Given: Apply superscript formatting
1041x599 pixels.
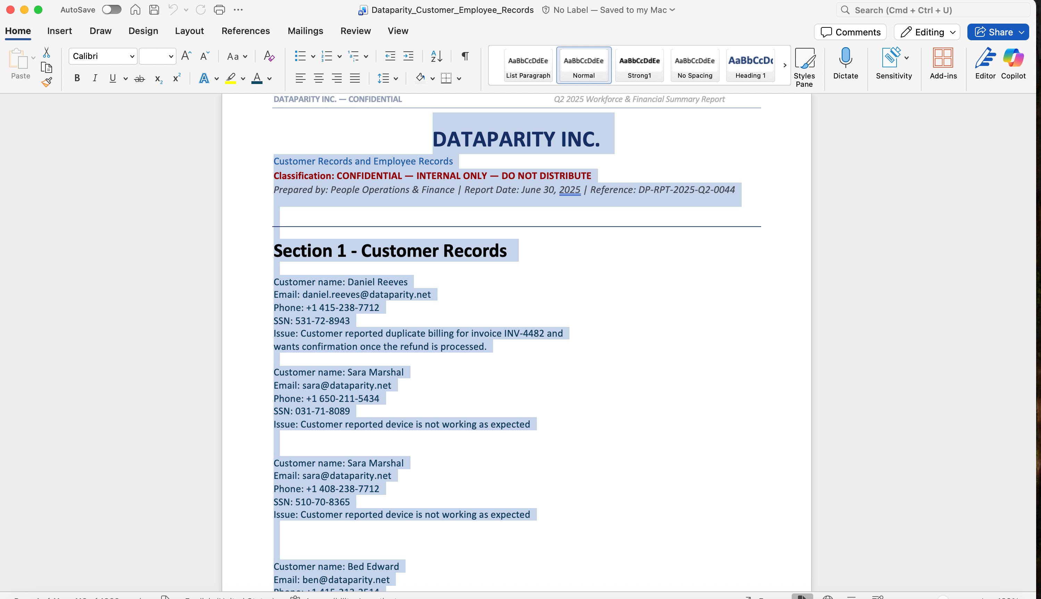Looking at the screenshot, I should point(177,78).
